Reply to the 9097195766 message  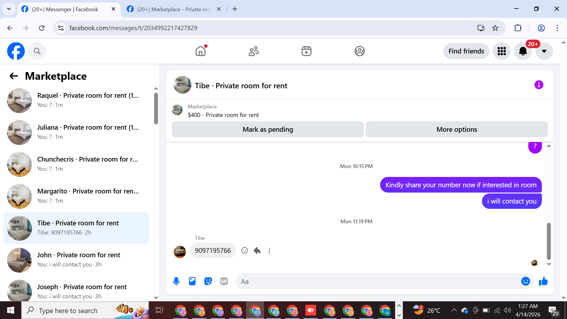(257, 250)
